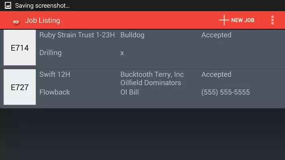Select the E714 job tile

coord(20,48)
